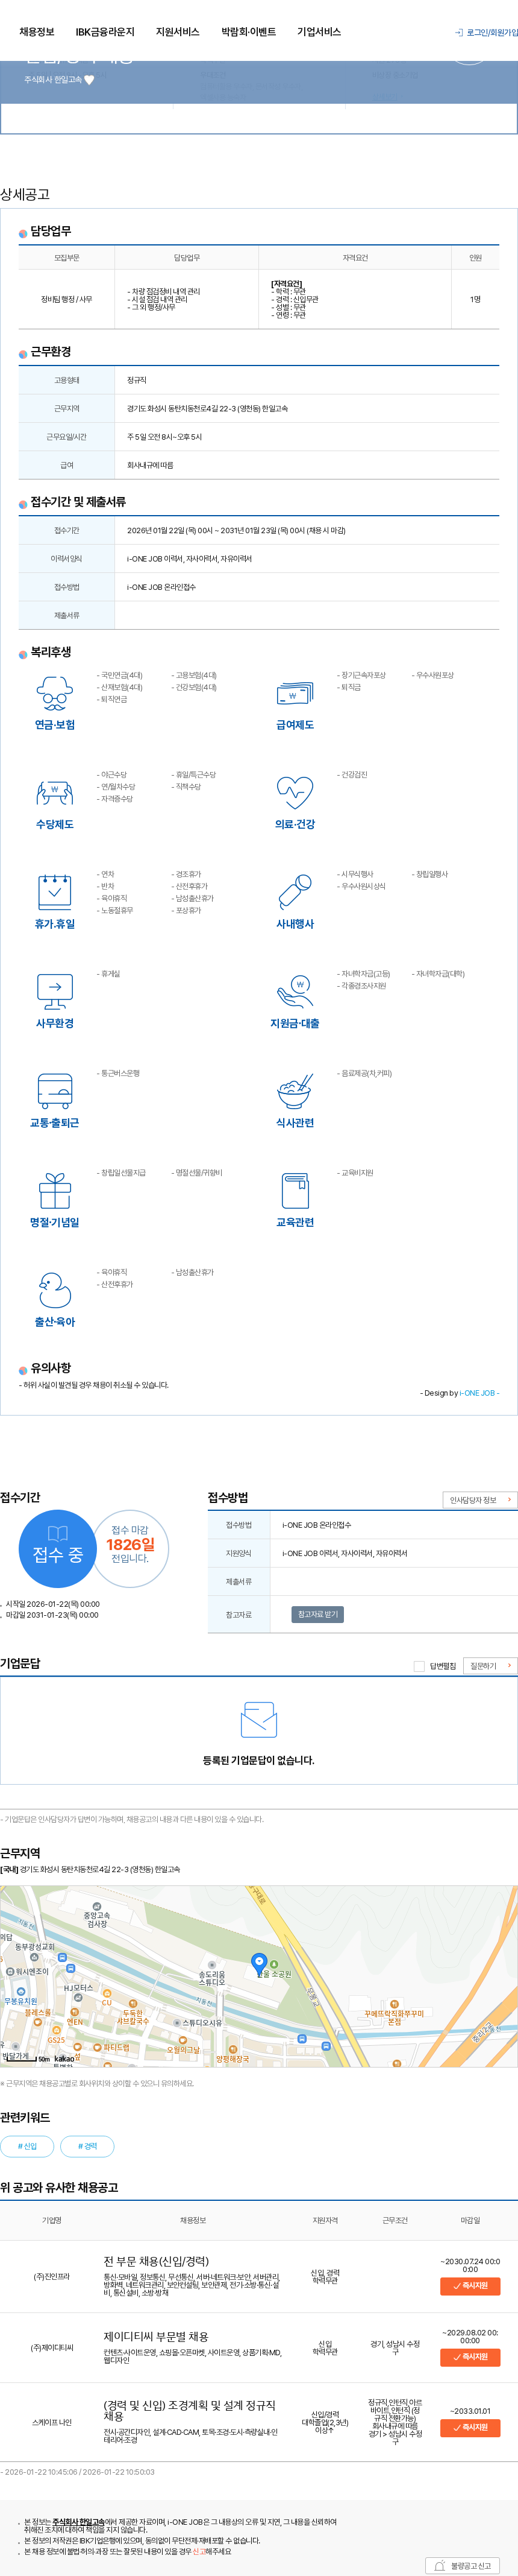
Task: Click the 사내행사 microphone icon
Action: click(x=295, y=891)
